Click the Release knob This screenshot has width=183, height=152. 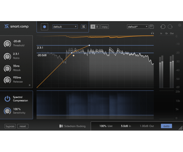7,80
